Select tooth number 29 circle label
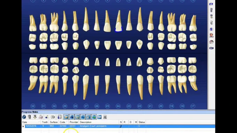 65,106
